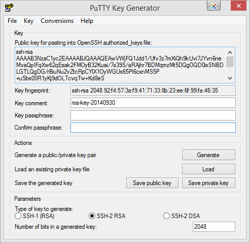Click 'Save the generated key' text

coord(44,183)
